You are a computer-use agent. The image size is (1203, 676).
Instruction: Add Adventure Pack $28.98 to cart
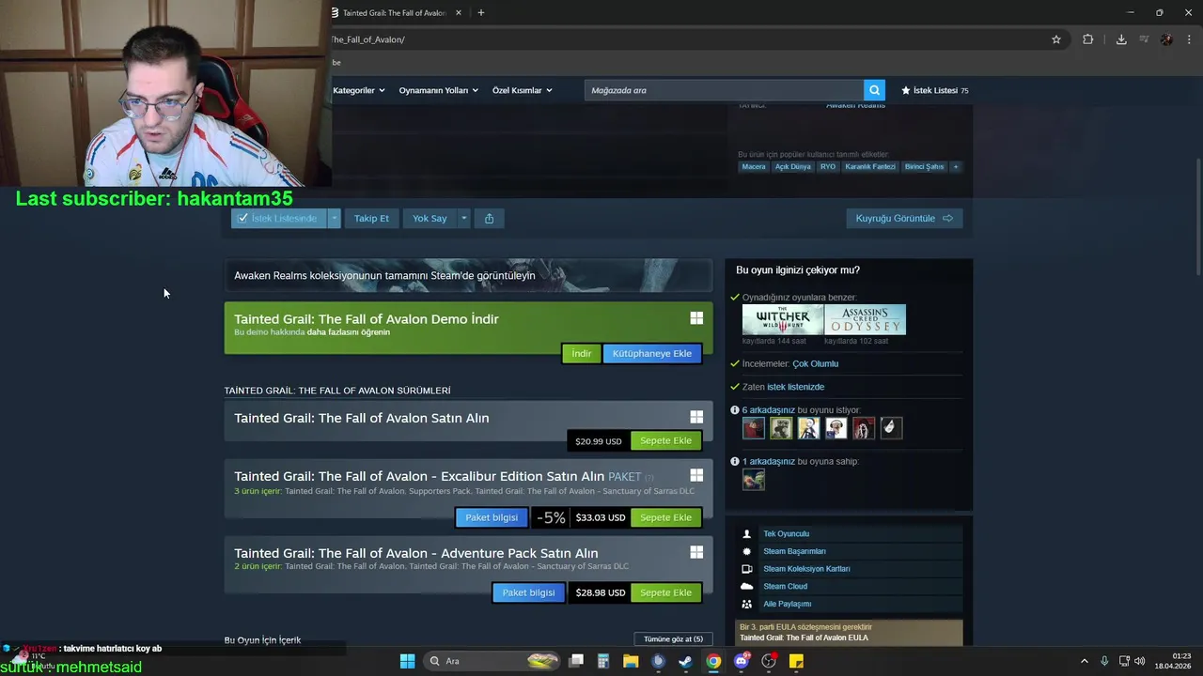point(665,592)
